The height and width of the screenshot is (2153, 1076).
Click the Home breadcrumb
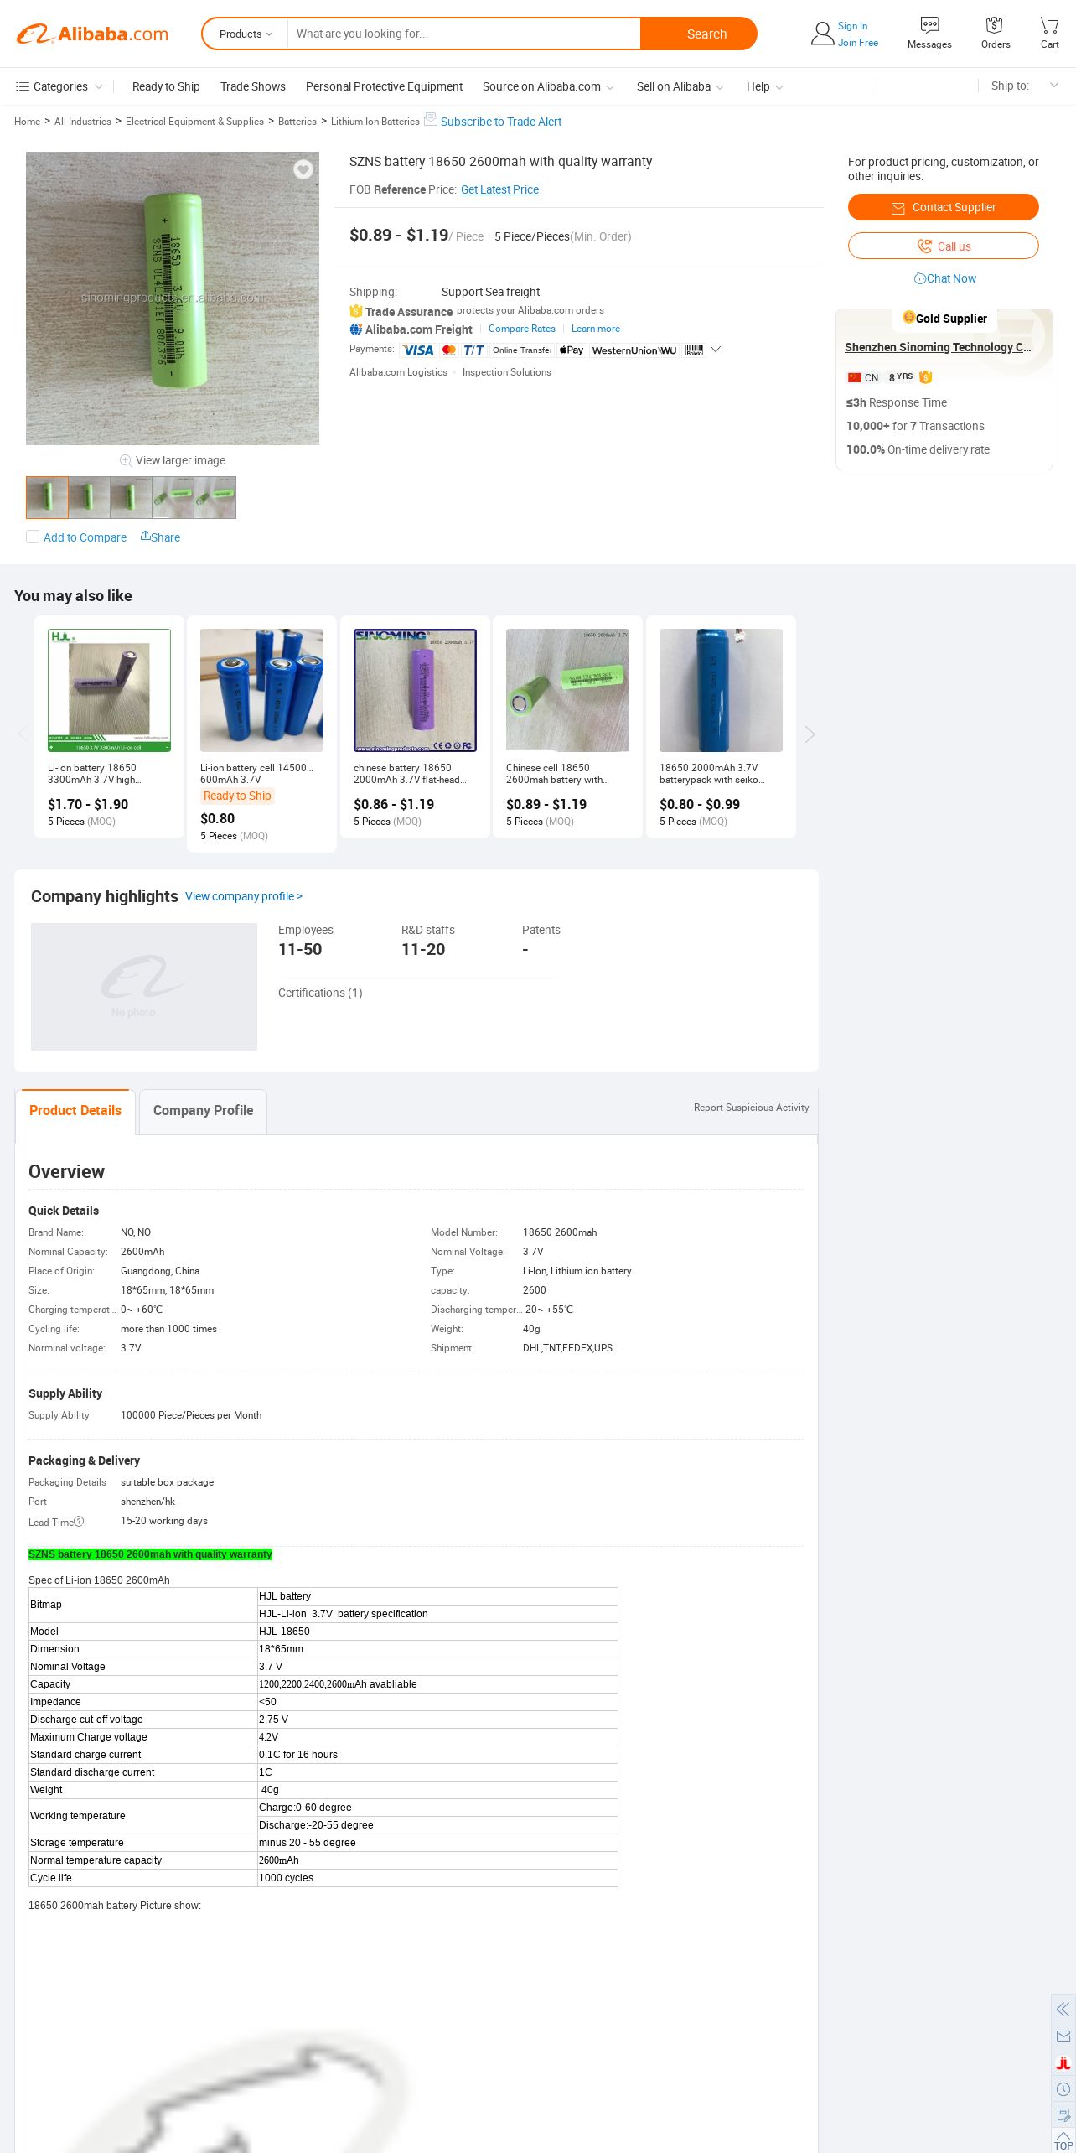click(27, 122)
